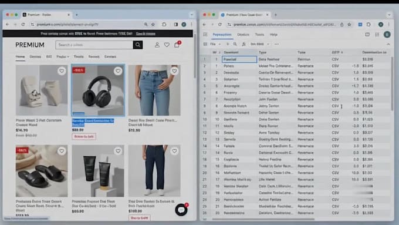Click back arrow in right browser window
This screenshot has width=399, height=225.
tap(204, 25)
